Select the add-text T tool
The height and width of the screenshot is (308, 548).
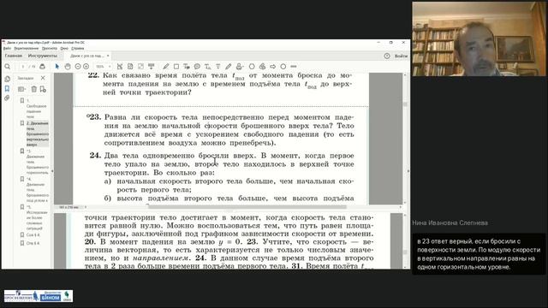(x=217, y=67)
